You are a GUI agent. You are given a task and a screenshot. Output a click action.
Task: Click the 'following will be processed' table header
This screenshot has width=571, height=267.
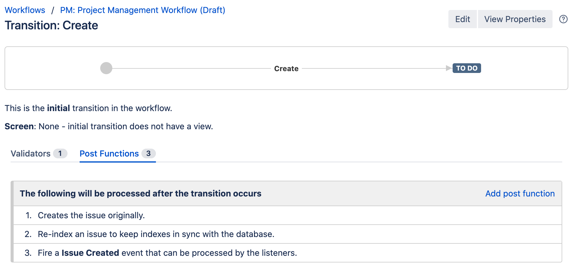pos(140,193)
